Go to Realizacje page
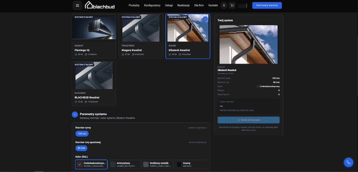 (x=184, y=6)
